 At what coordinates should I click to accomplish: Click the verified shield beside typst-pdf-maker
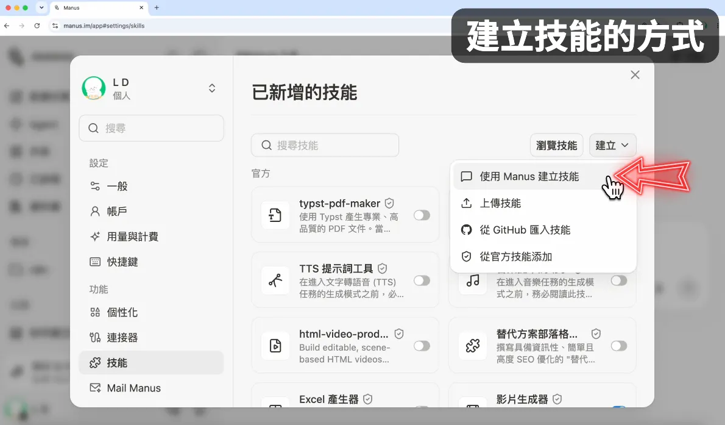389,203
